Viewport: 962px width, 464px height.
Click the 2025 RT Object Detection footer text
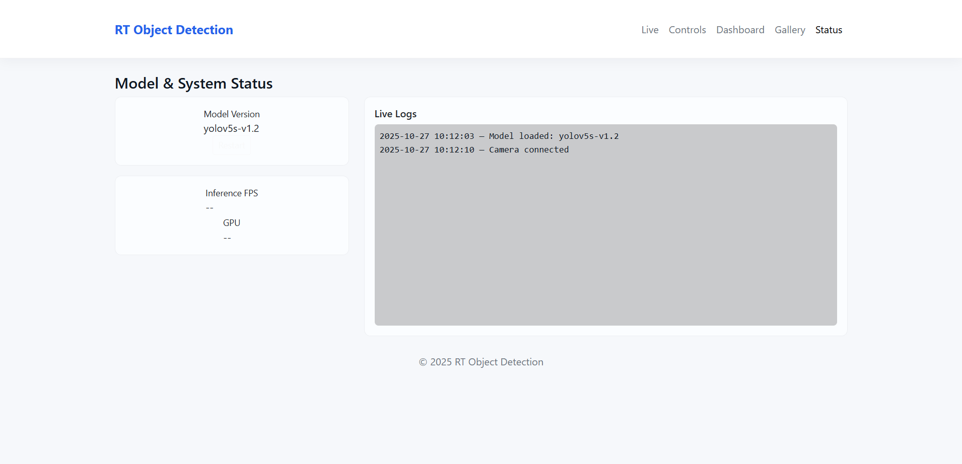point(481,362)
